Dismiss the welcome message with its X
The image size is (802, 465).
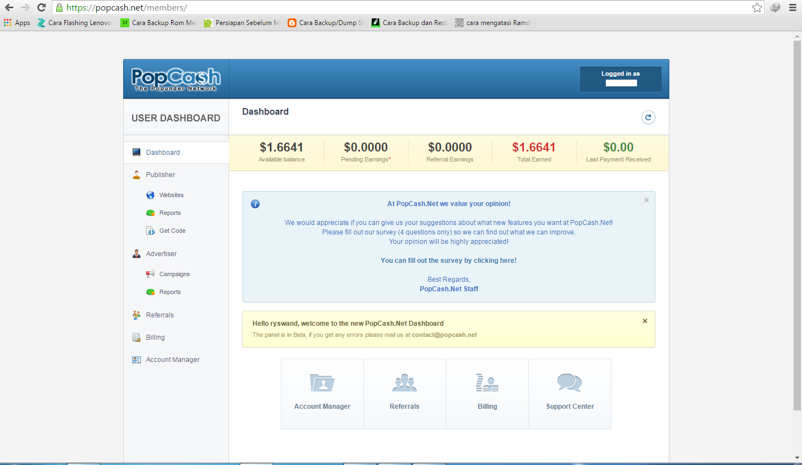coord(644,321)
